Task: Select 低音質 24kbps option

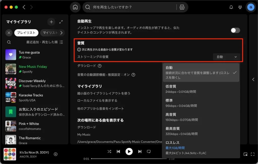Action: tap(201, 89)
